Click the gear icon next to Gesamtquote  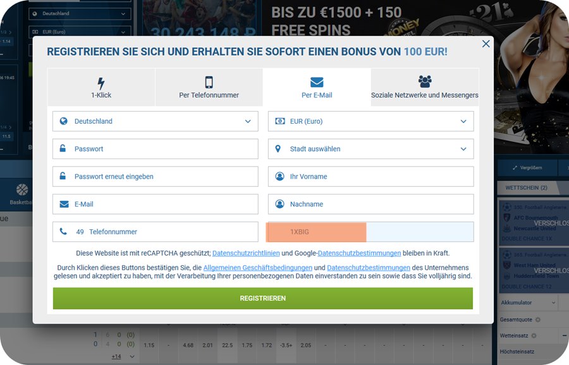[538, 320]
